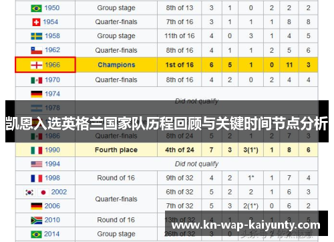Click the Germany flag beside 2006
The width and height of the screenshot is (334, 242).
pyautogui.click(x=36, y=206)
